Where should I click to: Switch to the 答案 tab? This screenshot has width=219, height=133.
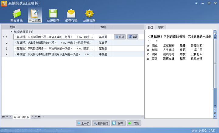coord(161,27)
